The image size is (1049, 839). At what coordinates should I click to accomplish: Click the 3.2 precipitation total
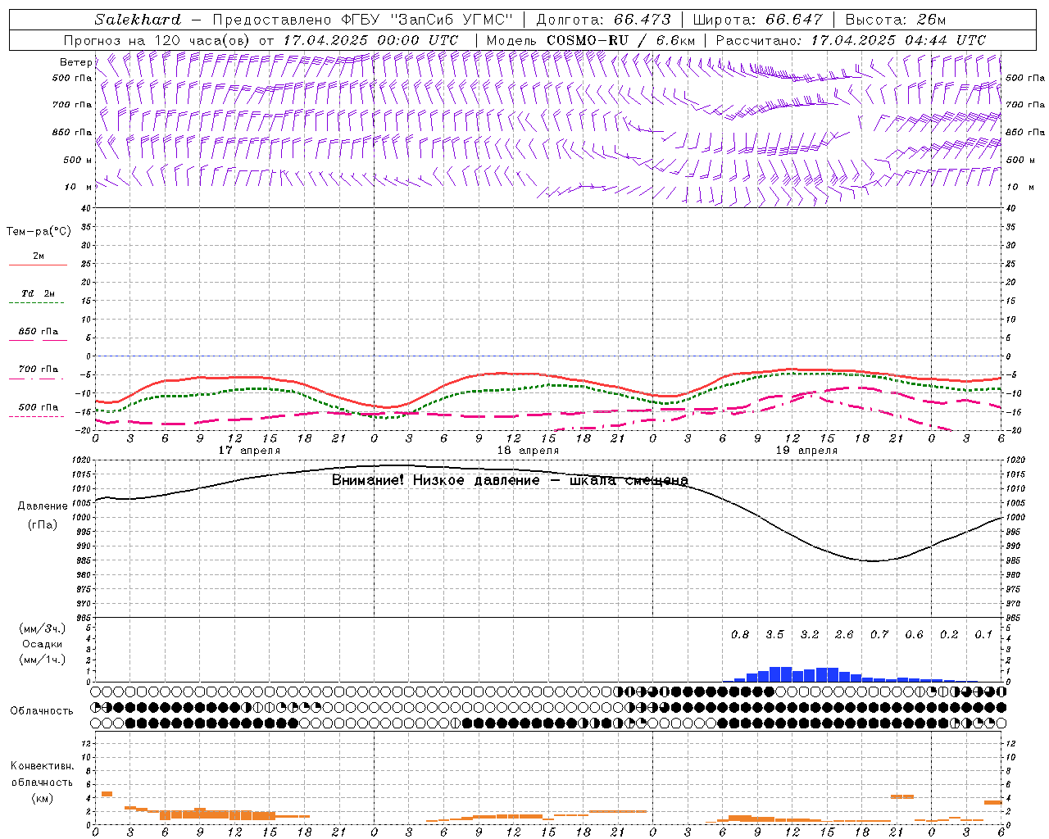click(810, 635)
